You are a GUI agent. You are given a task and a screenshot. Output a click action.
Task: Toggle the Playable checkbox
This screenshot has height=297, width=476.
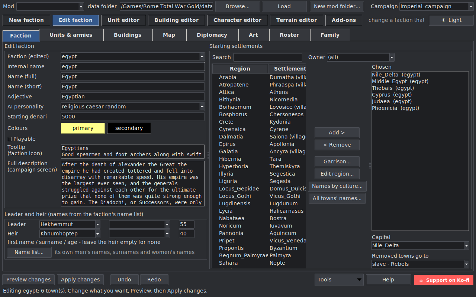pyautogui.click(x=10, y=139)
